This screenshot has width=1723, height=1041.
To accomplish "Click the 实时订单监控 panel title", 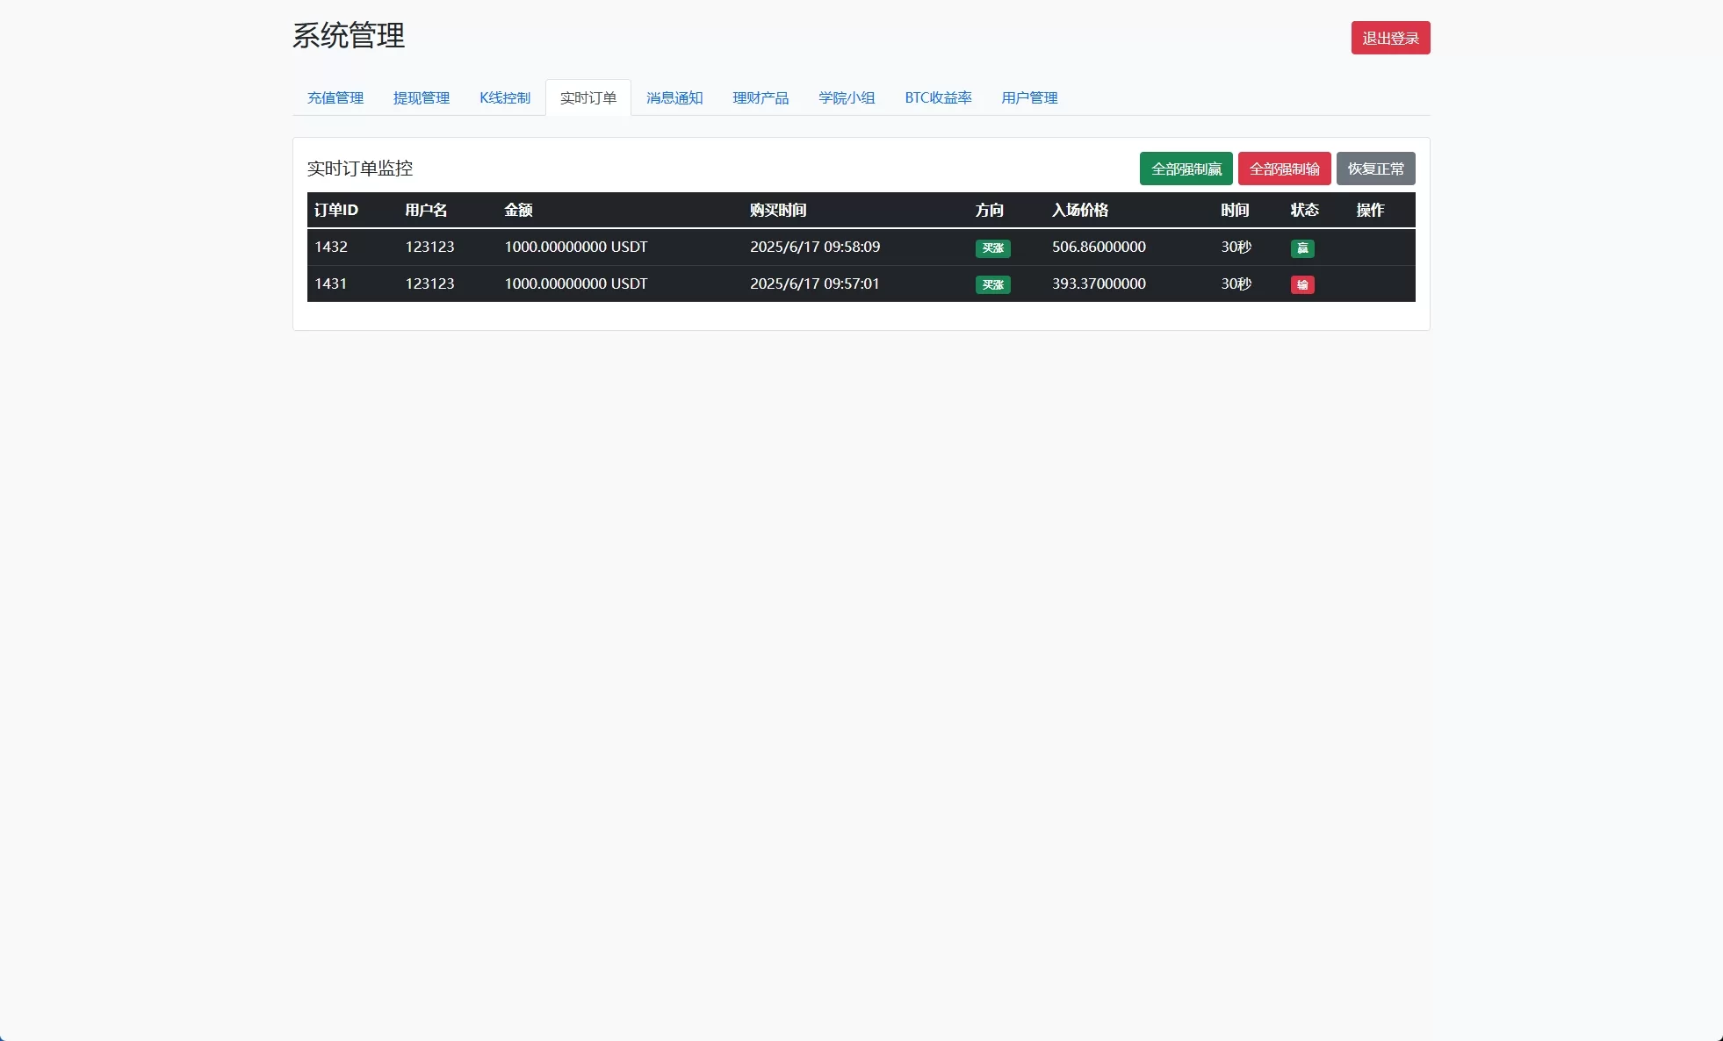I will point(360,169).
